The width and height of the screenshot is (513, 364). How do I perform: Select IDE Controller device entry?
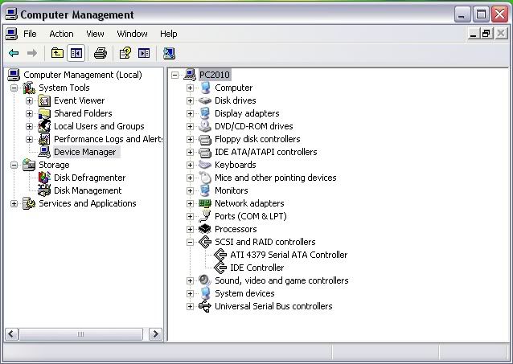click(x=256, y=268)
